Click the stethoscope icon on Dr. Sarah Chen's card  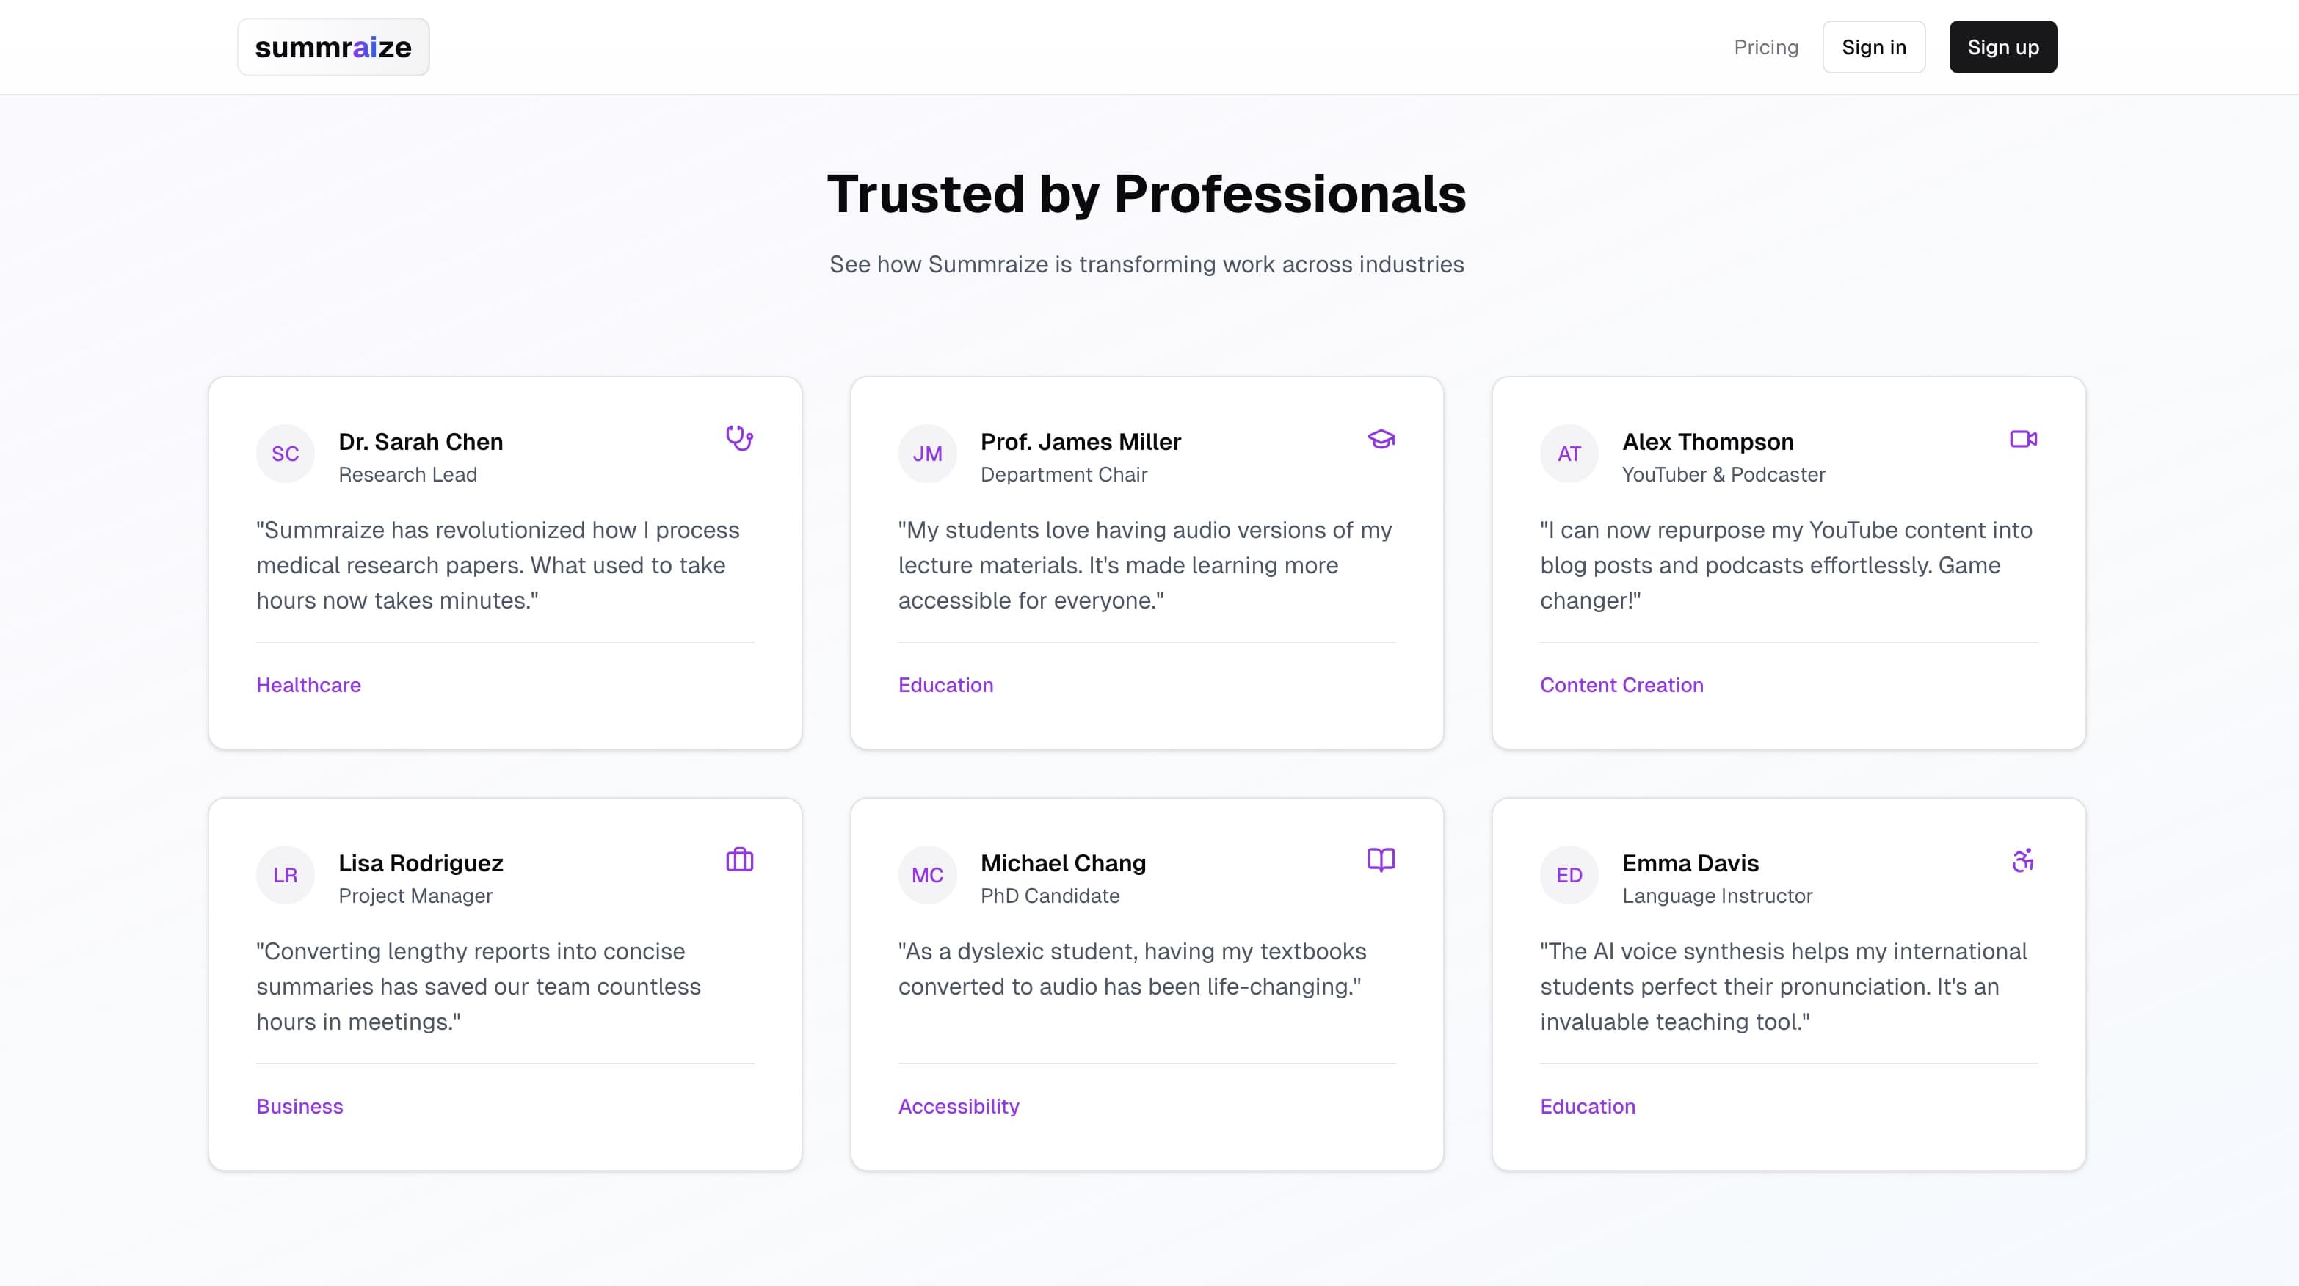(739, 438)
